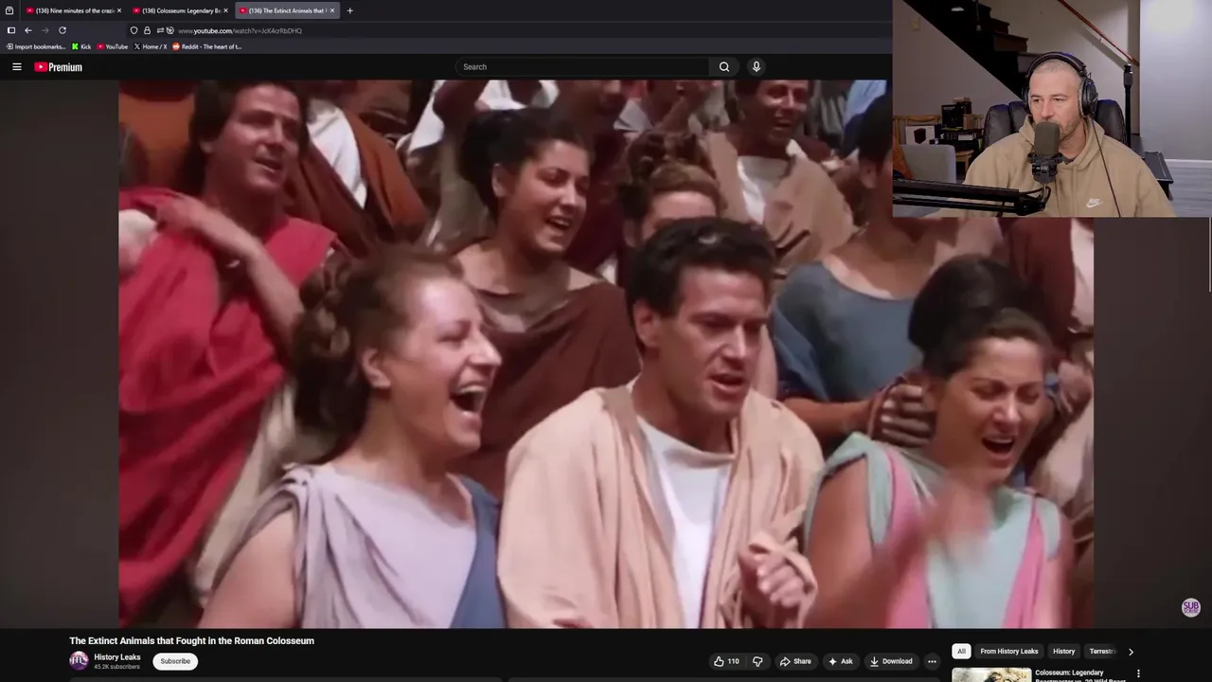Share the video
The width and height of the screenshot is (1212, 682).
[795, 661]
